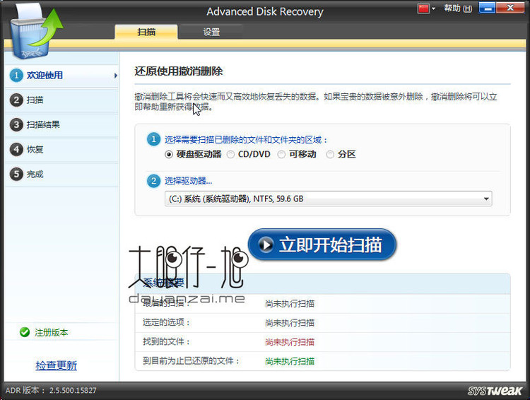Click the green 尚未执行扫描 value
530x400 pixels.
[290, 361]
